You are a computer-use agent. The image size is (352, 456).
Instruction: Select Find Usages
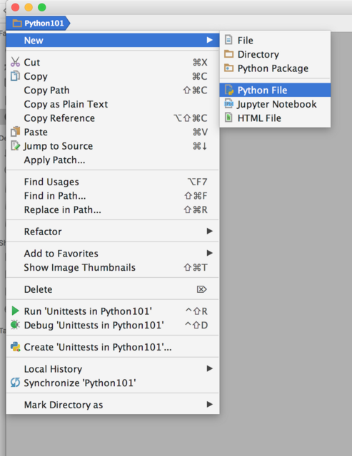click(113, 182)
